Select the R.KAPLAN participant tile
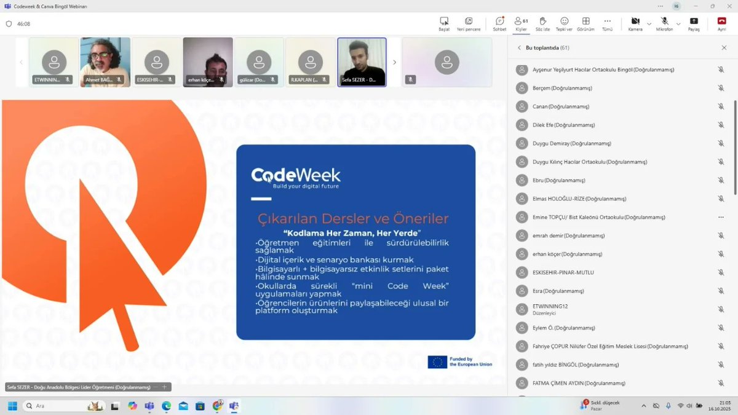 [311, 62]
